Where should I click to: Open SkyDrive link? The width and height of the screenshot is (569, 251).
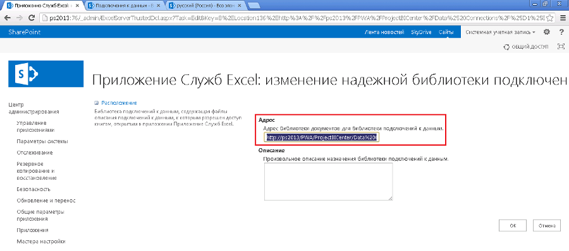(421, 32)
